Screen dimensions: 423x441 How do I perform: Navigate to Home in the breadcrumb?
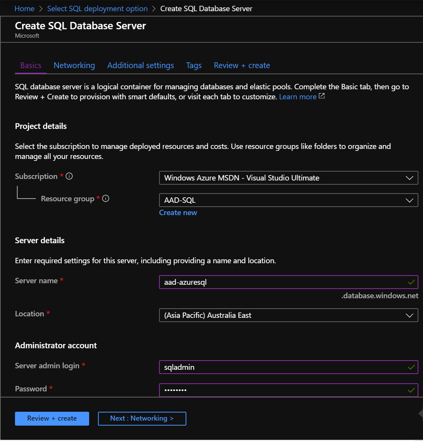[x=24, y=8]
